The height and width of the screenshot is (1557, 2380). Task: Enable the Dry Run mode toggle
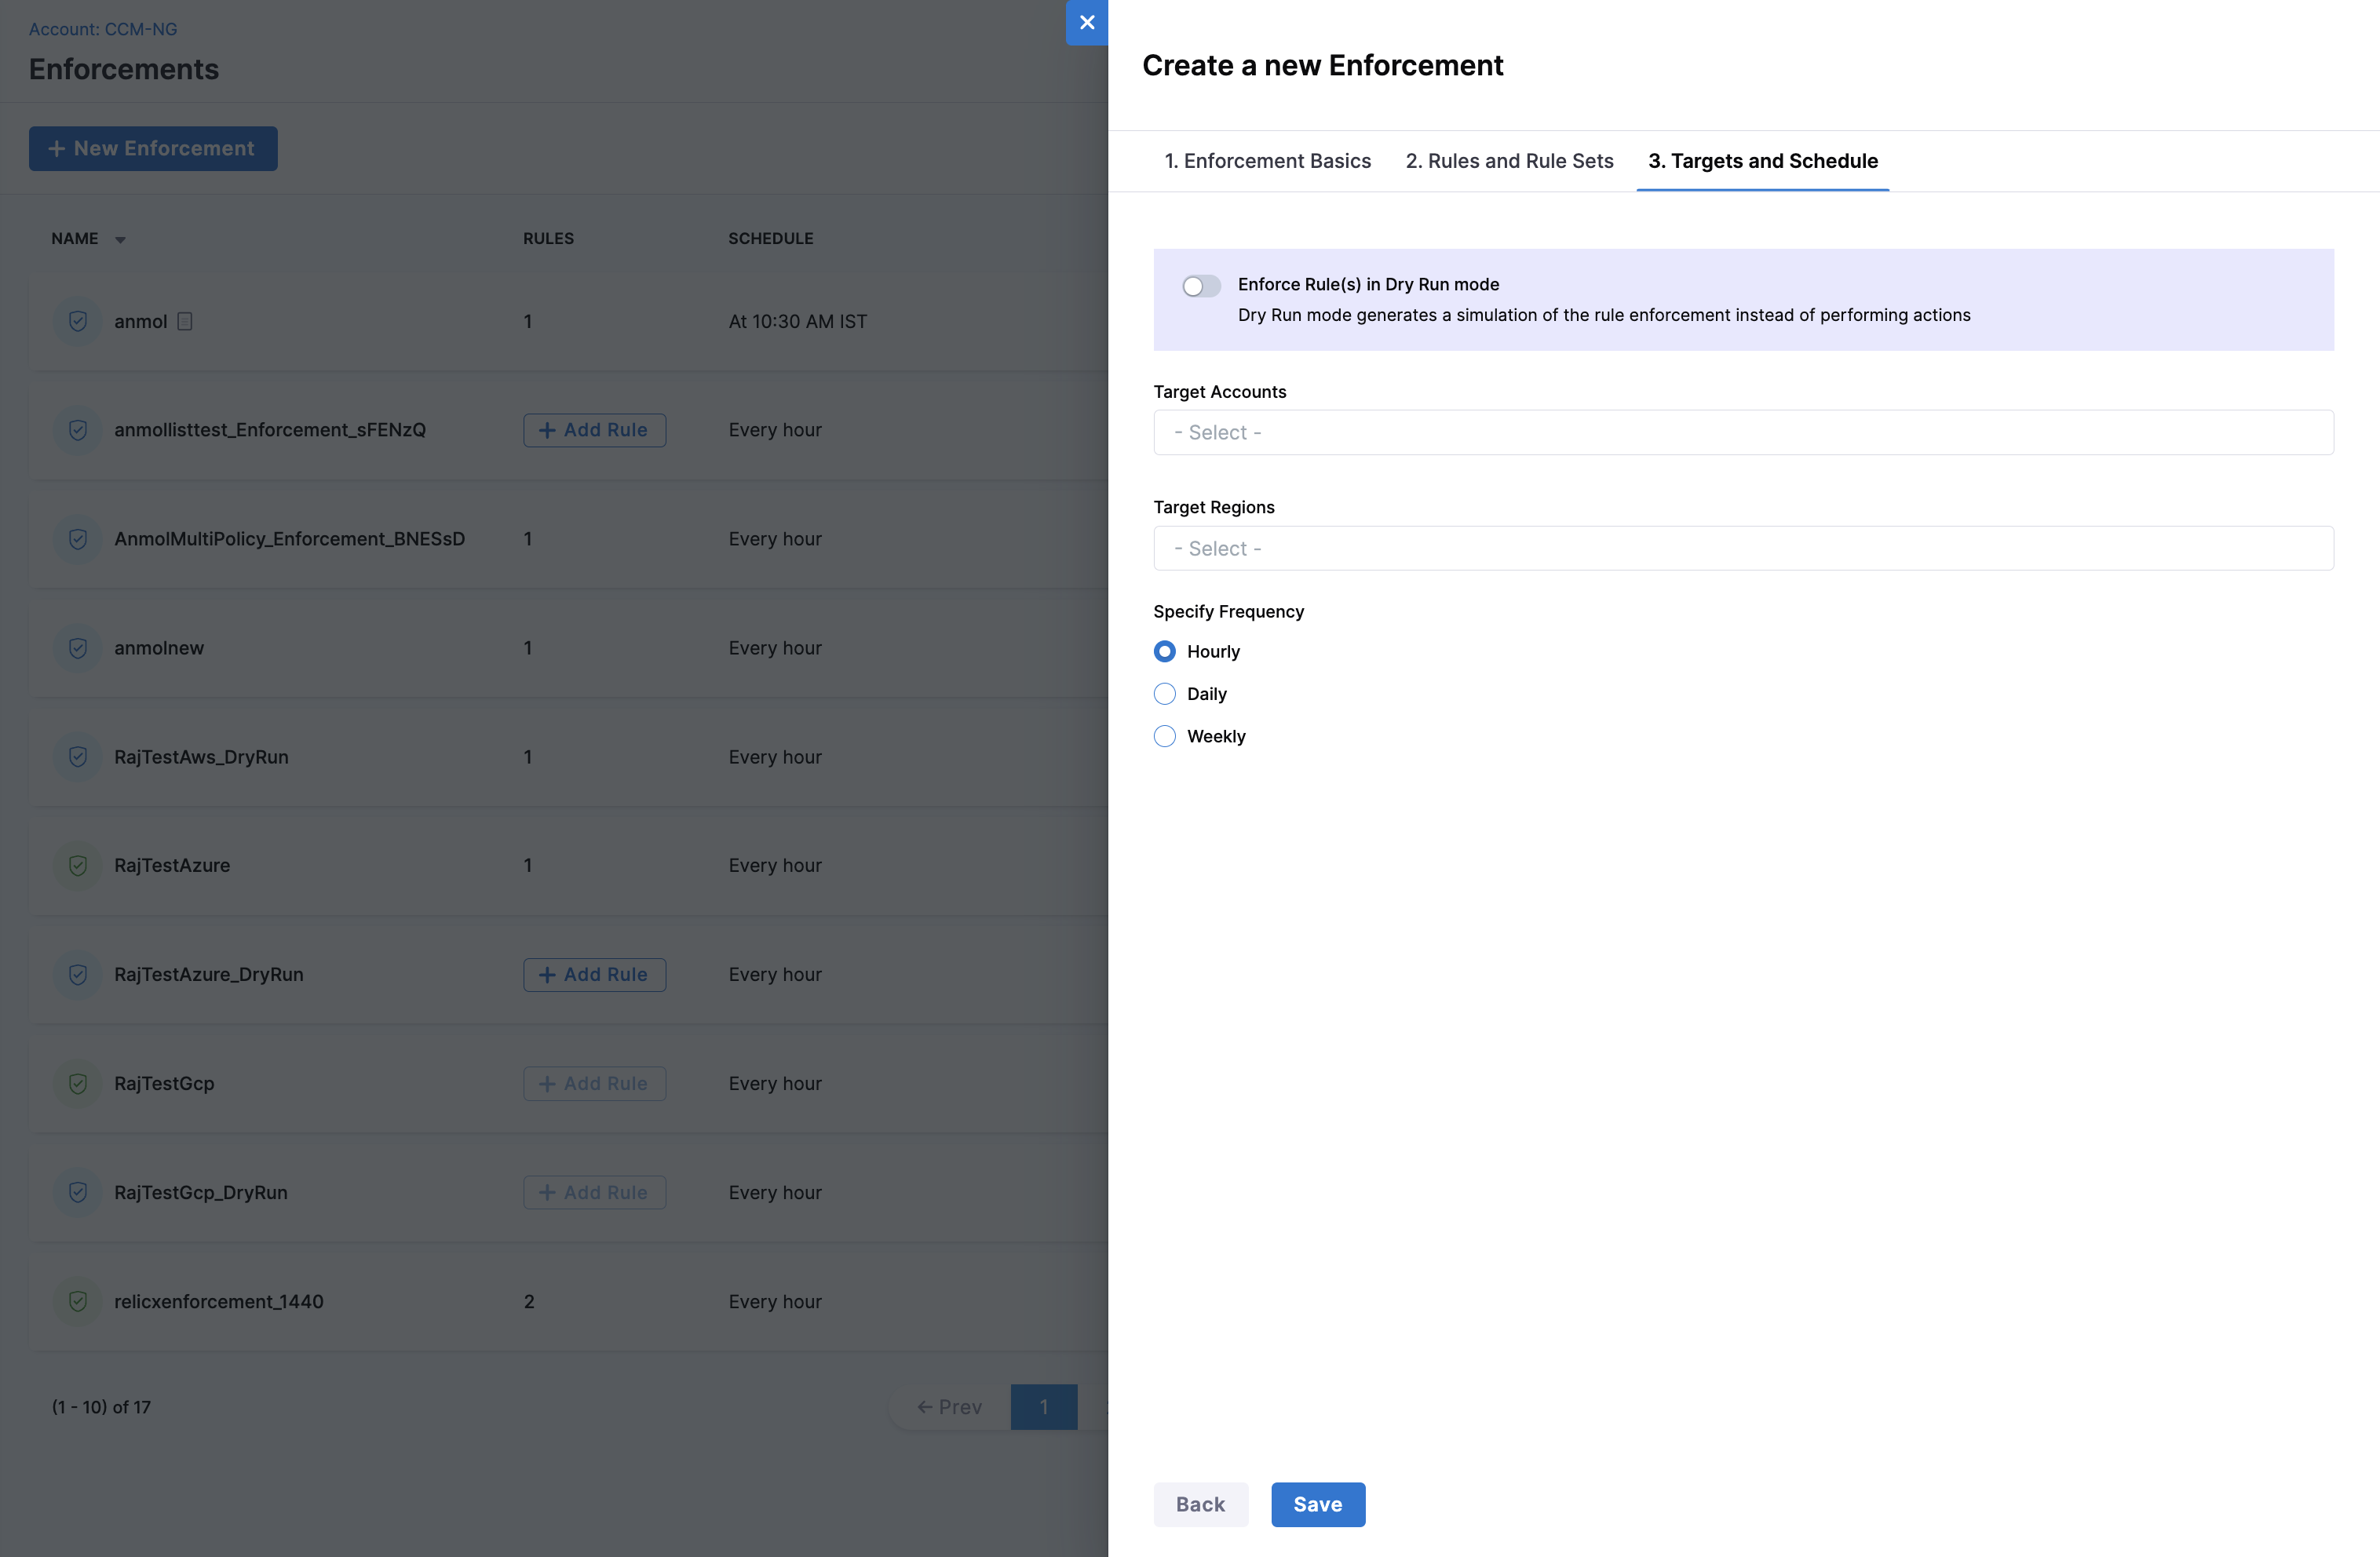click(x=1201, y=286)
